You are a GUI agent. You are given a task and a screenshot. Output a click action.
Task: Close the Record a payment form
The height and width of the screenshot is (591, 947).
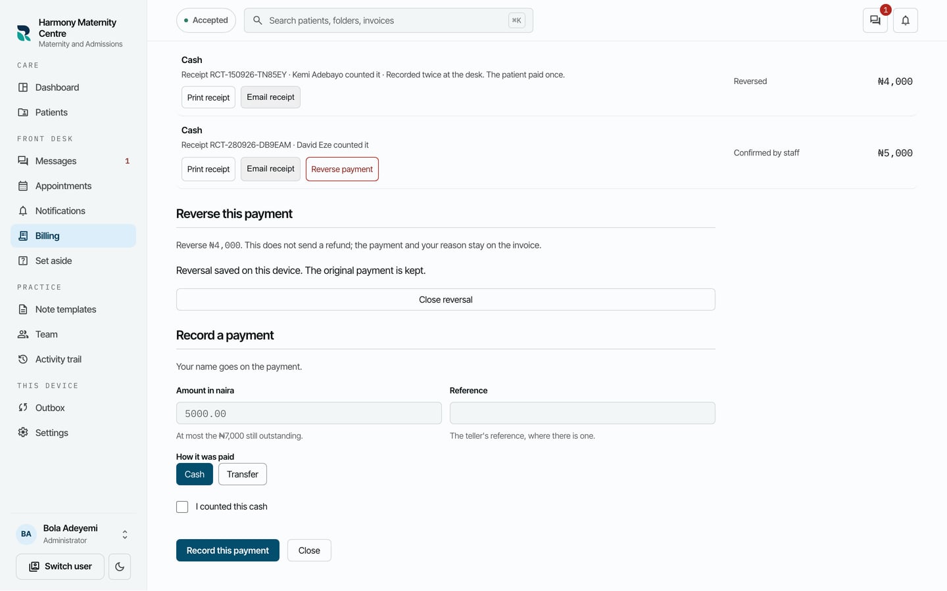309,550
